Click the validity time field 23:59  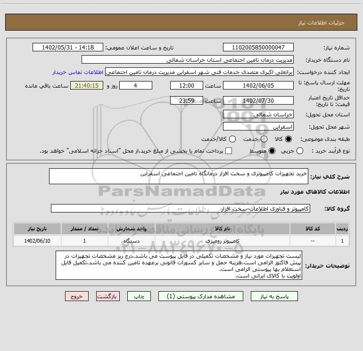click(x=187, y=100)
